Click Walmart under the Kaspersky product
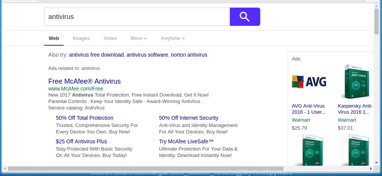This screenshot has height=176, width=382. coord(347,120)
